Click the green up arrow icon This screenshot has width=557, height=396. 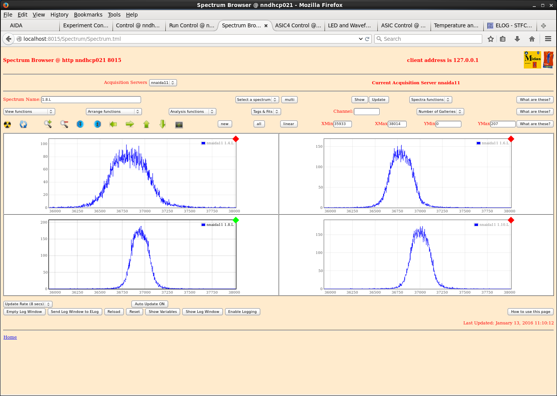coord(146,124)
